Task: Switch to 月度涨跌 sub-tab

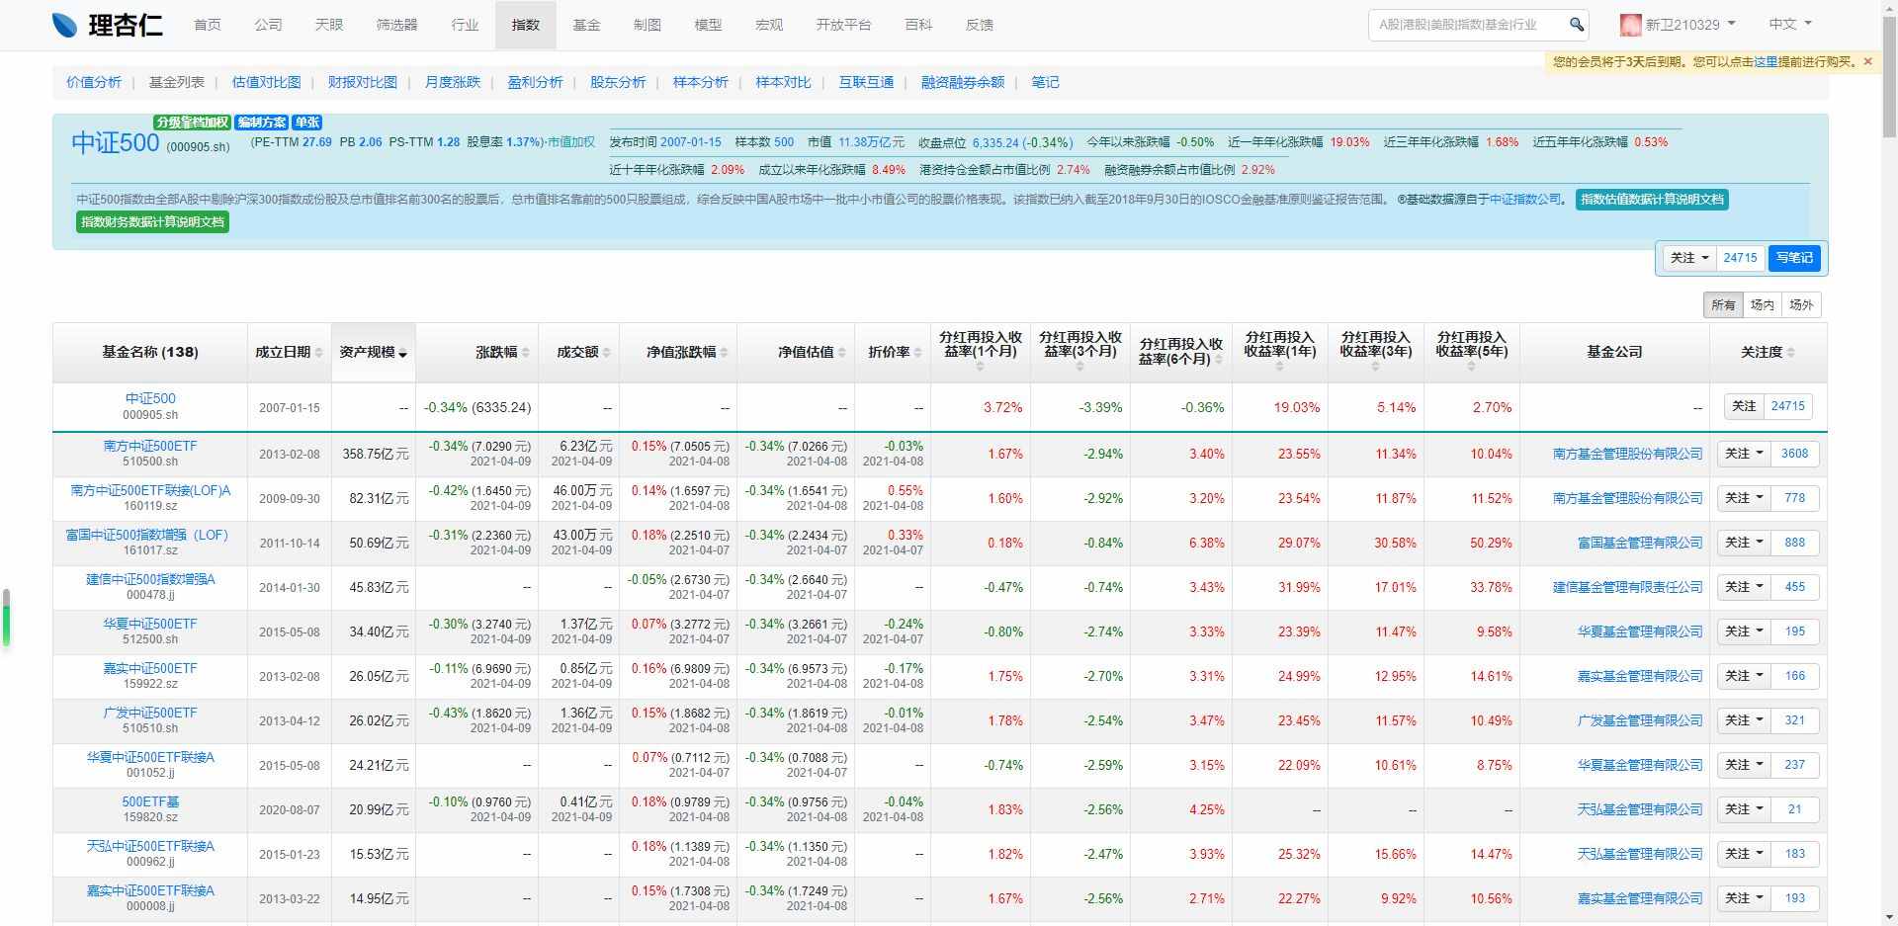Action: tap(453, 82)
